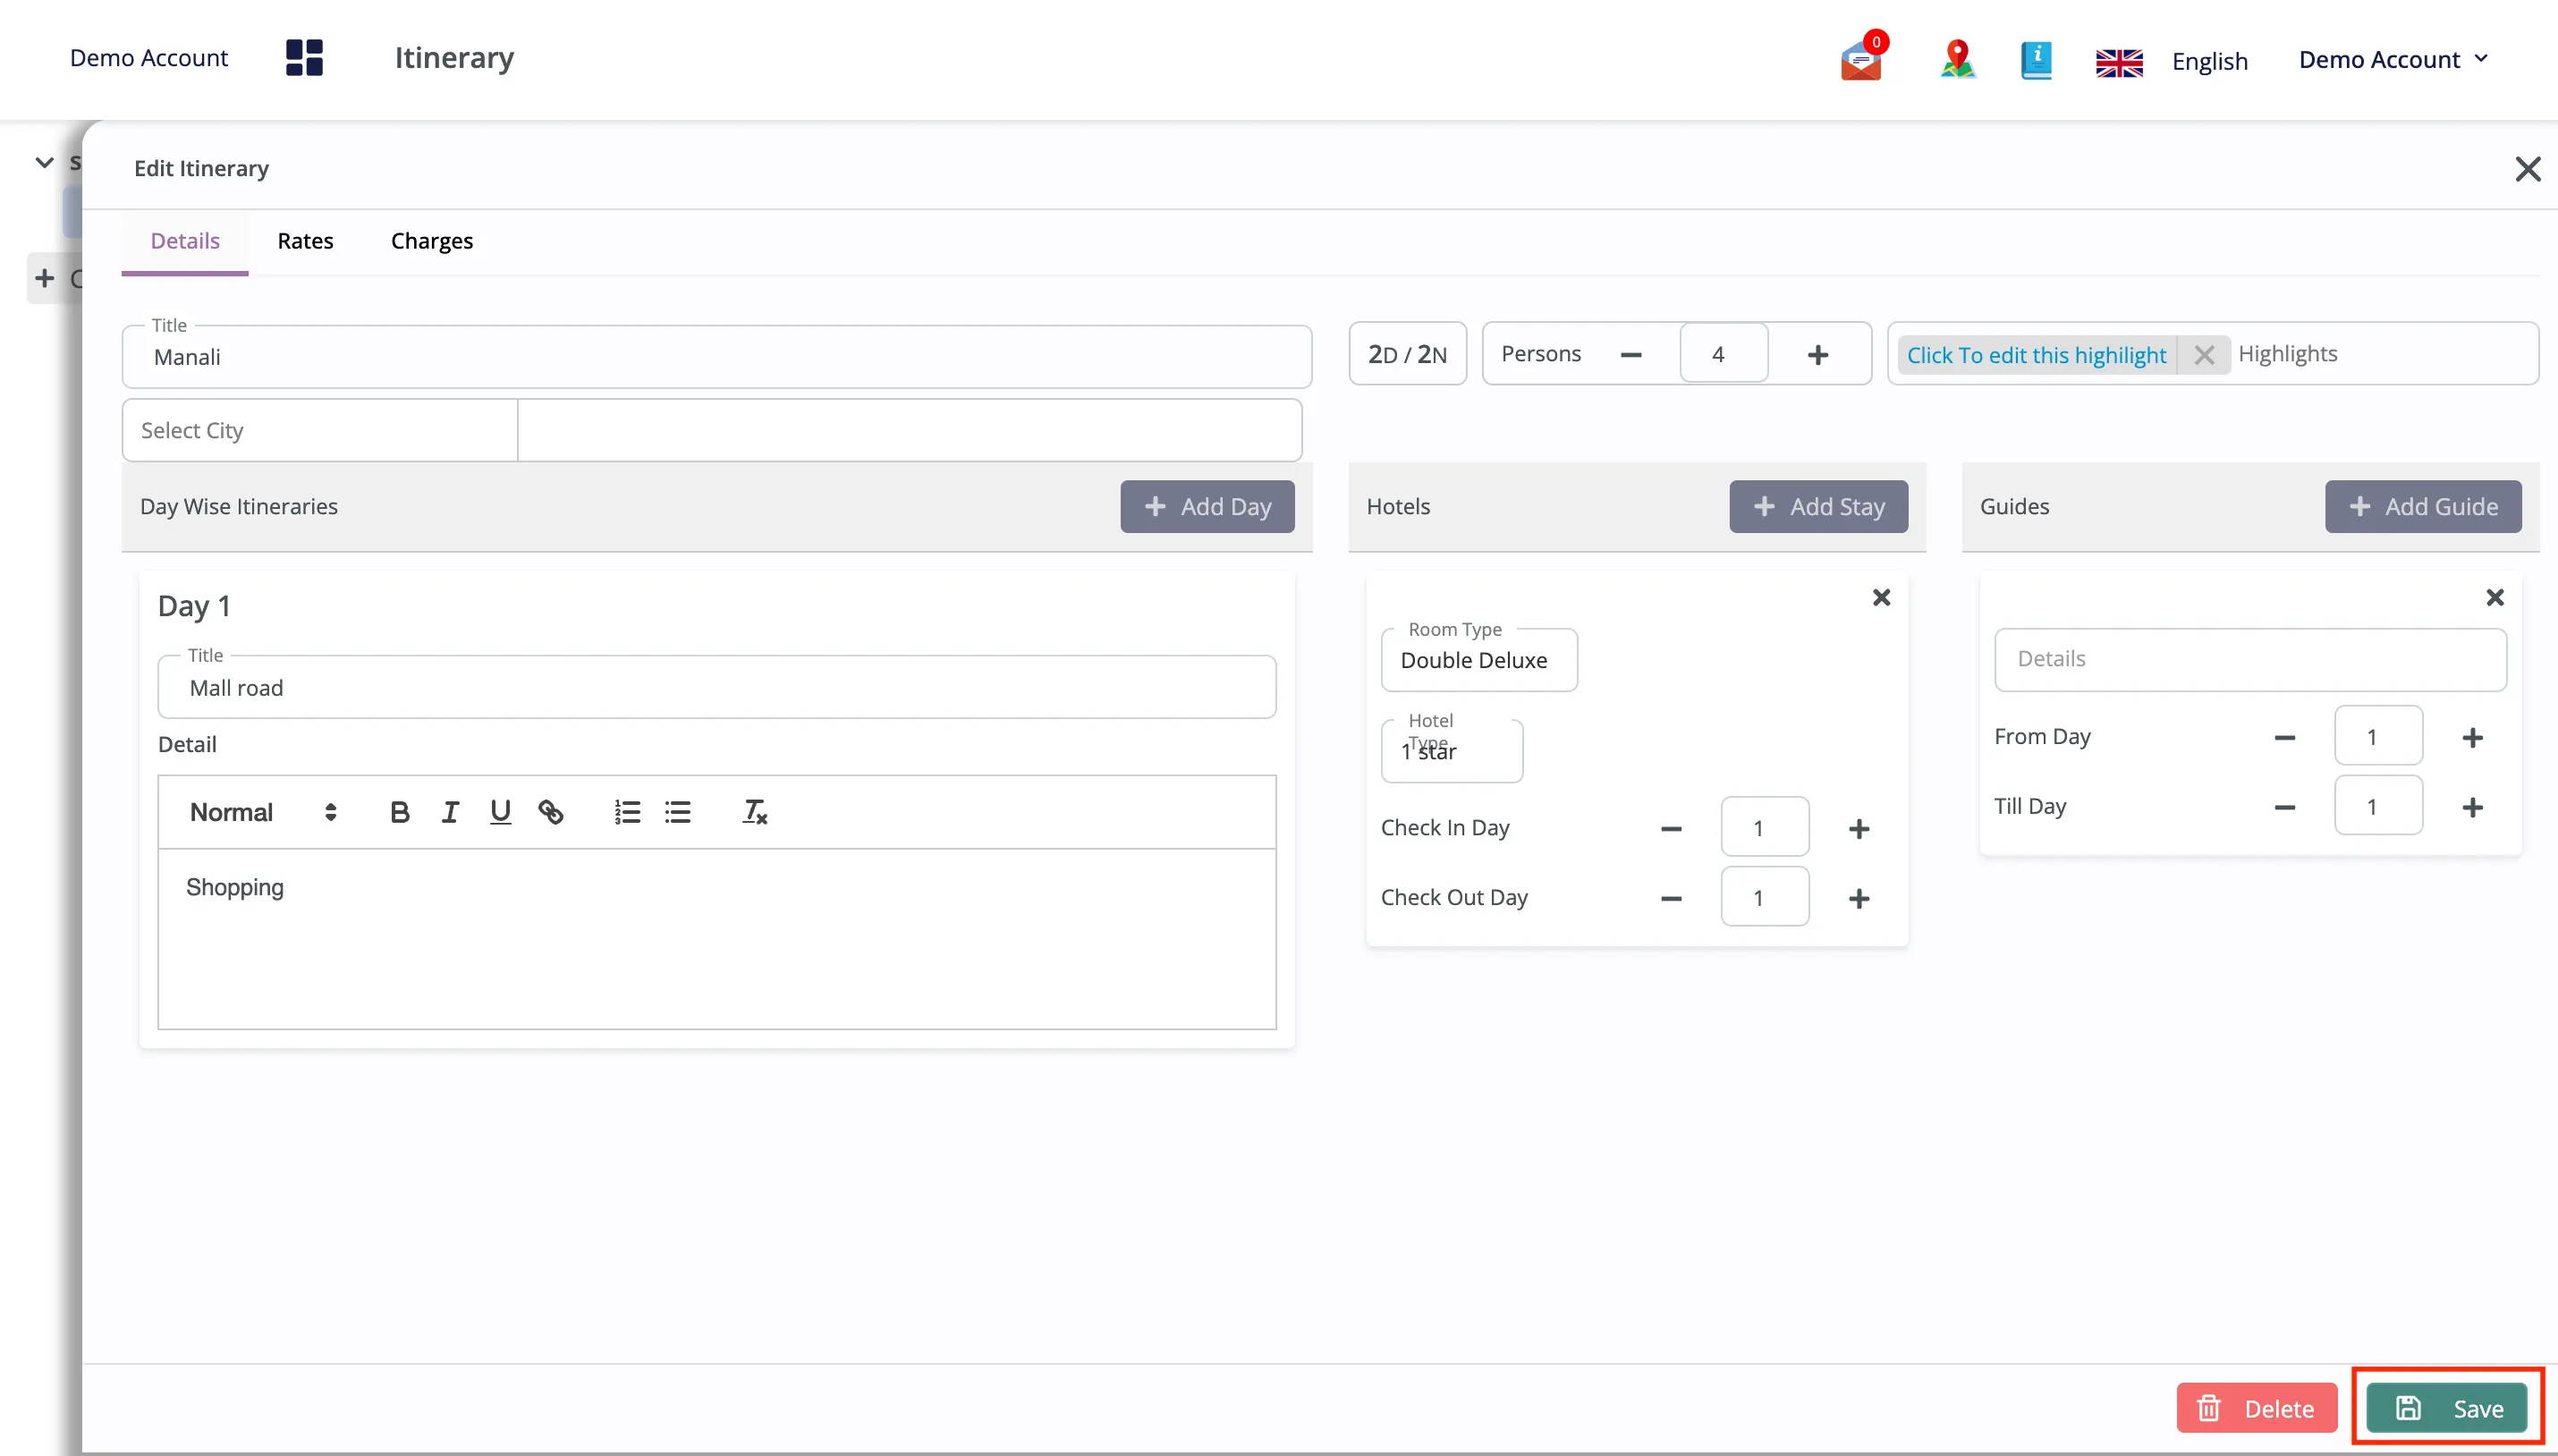Open the Room Type dropdown
2558x1456 pixels.
(1479, 660)
